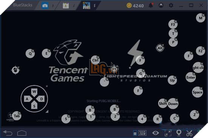The width and height of the screenshot is (208, 138).
Task: Open the keyboard controls editor icon
Action: tap(142, 133)
